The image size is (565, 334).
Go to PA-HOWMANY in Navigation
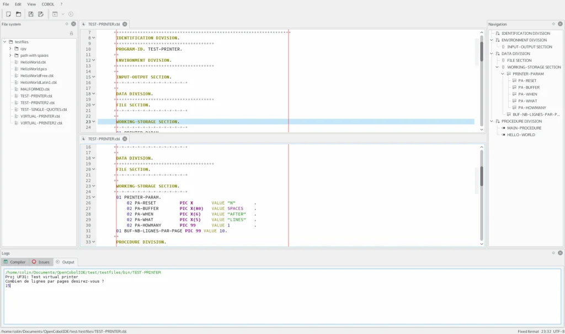(532, 107)
